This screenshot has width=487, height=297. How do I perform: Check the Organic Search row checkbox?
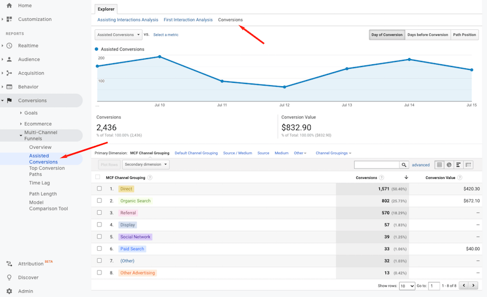(99, 201)
